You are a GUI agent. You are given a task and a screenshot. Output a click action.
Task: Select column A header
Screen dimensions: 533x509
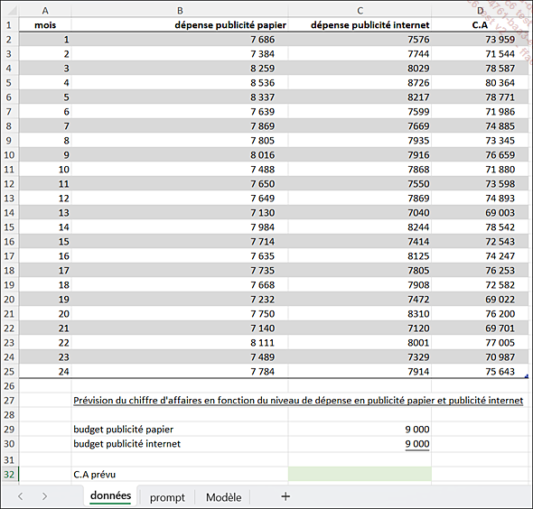[45, 11]
